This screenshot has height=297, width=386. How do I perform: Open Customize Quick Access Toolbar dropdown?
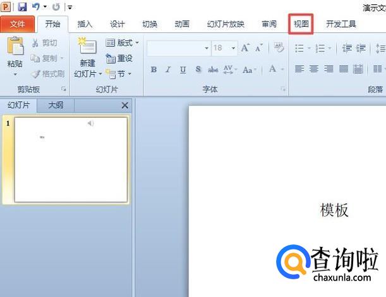click(x=70, y=8)
